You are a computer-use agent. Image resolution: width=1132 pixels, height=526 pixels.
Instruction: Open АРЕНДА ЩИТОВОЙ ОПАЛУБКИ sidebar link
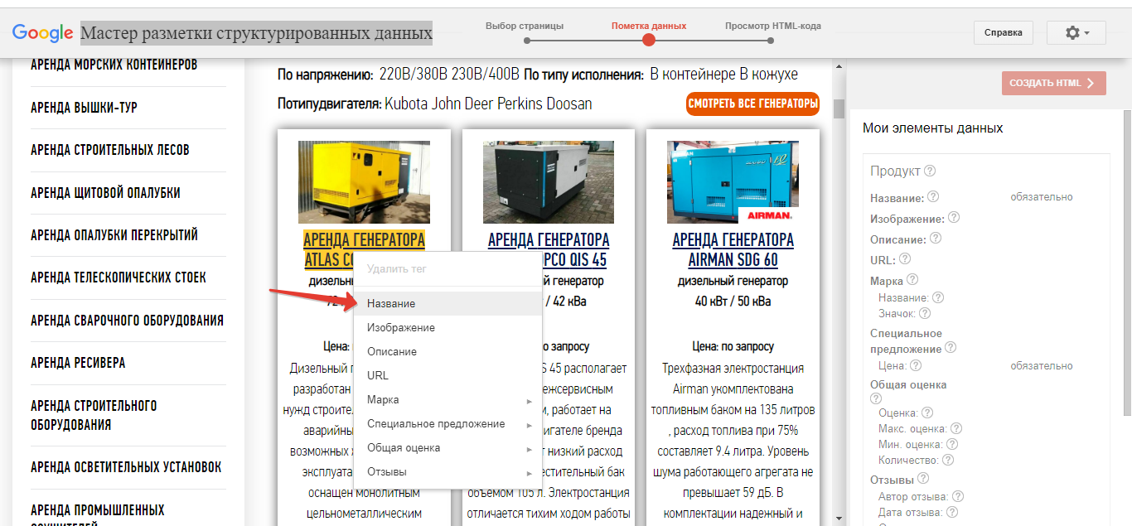[105, 193]
